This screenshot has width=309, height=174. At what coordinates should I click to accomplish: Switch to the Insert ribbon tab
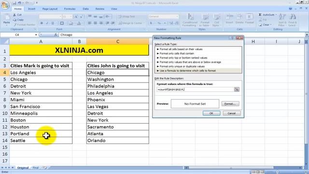pyautogui.click(x=31, y=9)
